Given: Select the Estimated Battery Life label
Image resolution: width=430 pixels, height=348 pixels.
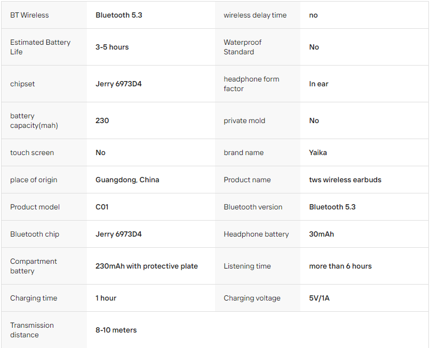Looking at the screenshot, I should click(41, 47).
